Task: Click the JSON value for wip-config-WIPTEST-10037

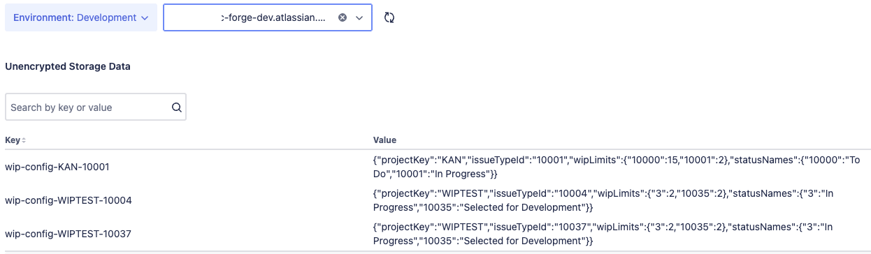Action: click(x=604, y=234)
